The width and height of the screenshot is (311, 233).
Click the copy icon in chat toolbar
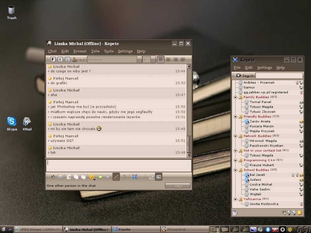[76, 177]
